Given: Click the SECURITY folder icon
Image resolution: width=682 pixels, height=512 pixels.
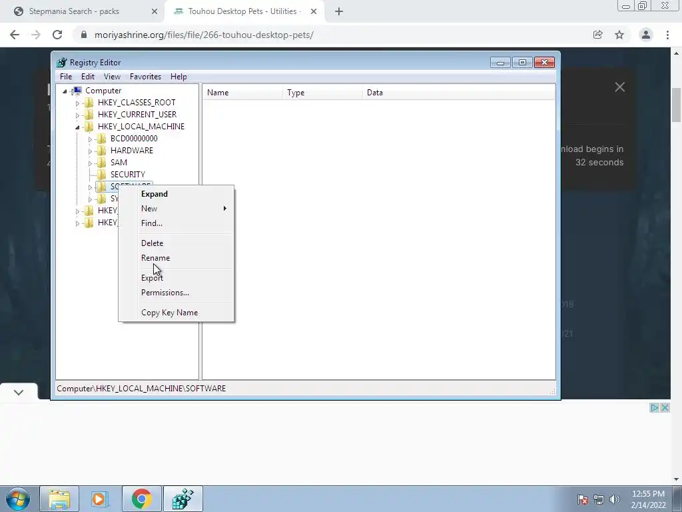Looking at the screenshot, I should 101,175.
